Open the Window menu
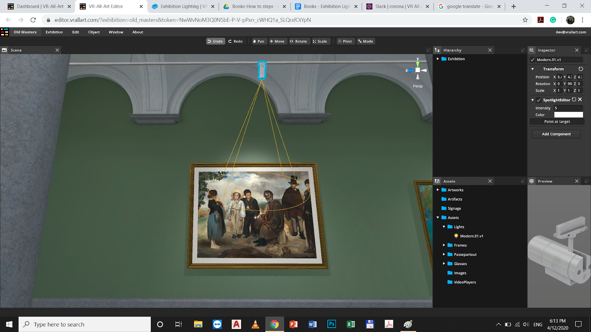The image size is (591, 332). [116, 32]
